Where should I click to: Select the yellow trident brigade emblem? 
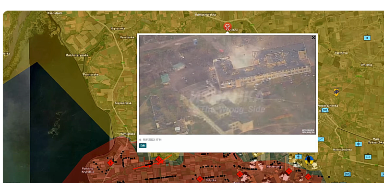point(336,92)
